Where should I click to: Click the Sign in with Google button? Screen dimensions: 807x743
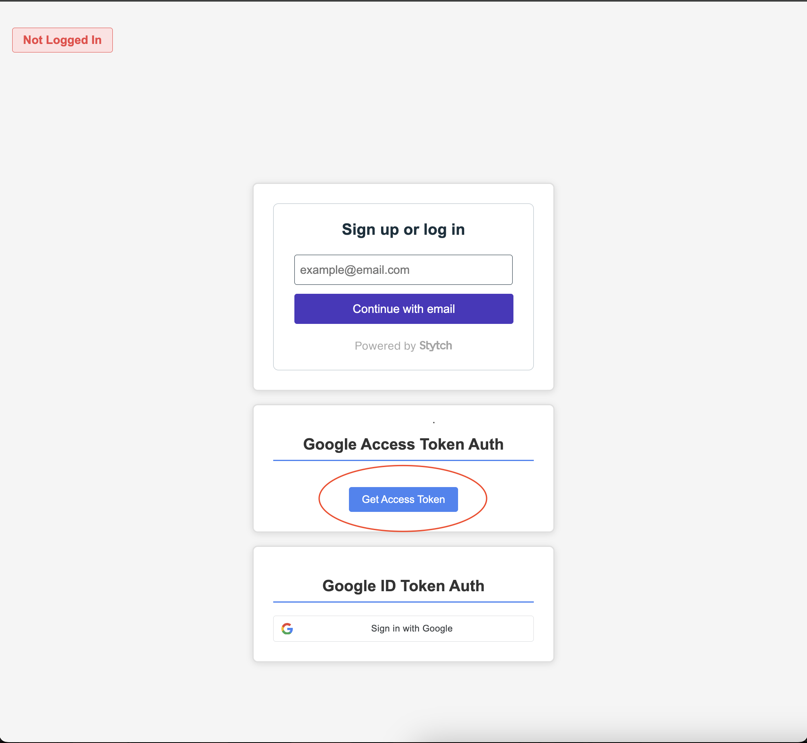(403, 629)
